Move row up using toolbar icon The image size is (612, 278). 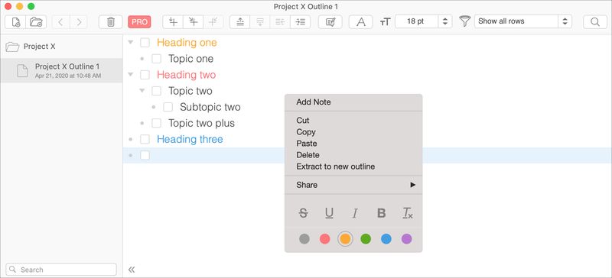click(x=240, y=22)
